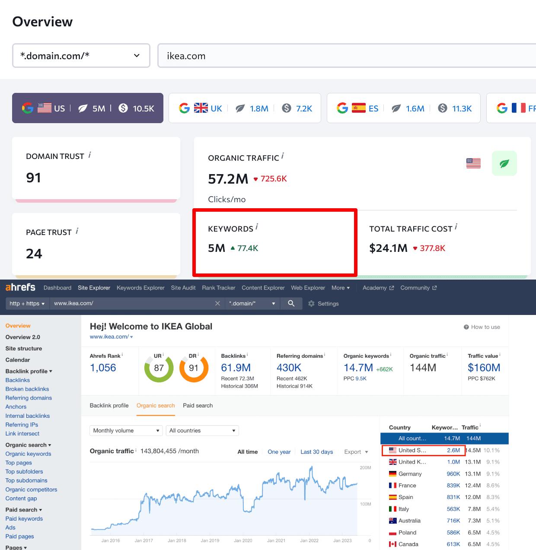Open the All countries dropdown
Viewport: 536px width, 550px height.
(202, 430)
